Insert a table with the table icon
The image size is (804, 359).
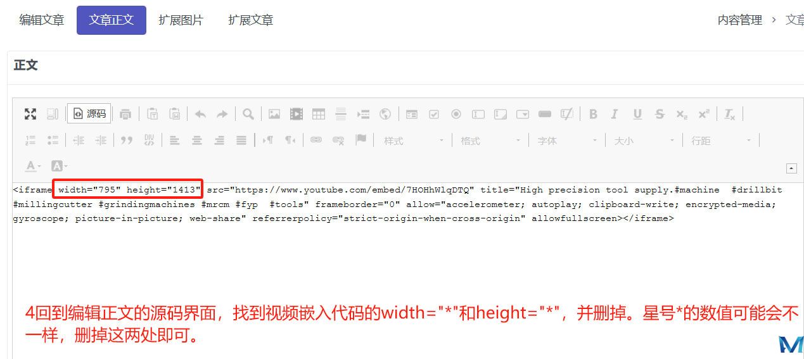click(x=319, y=114)
